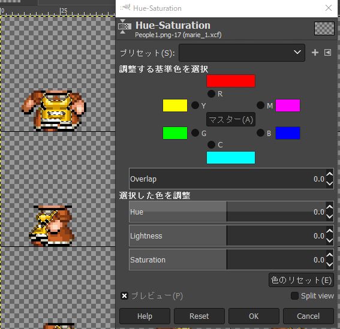Decrease Saturation value with down arrow
Viewport: 340px width, 329px height.
(330, 264)
